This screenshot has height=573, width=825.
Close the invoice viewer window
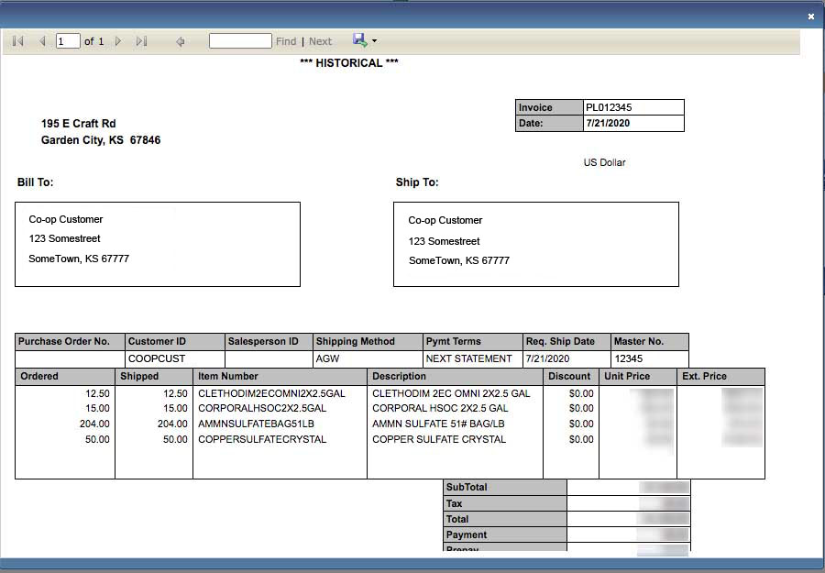(x=810, y=17)
